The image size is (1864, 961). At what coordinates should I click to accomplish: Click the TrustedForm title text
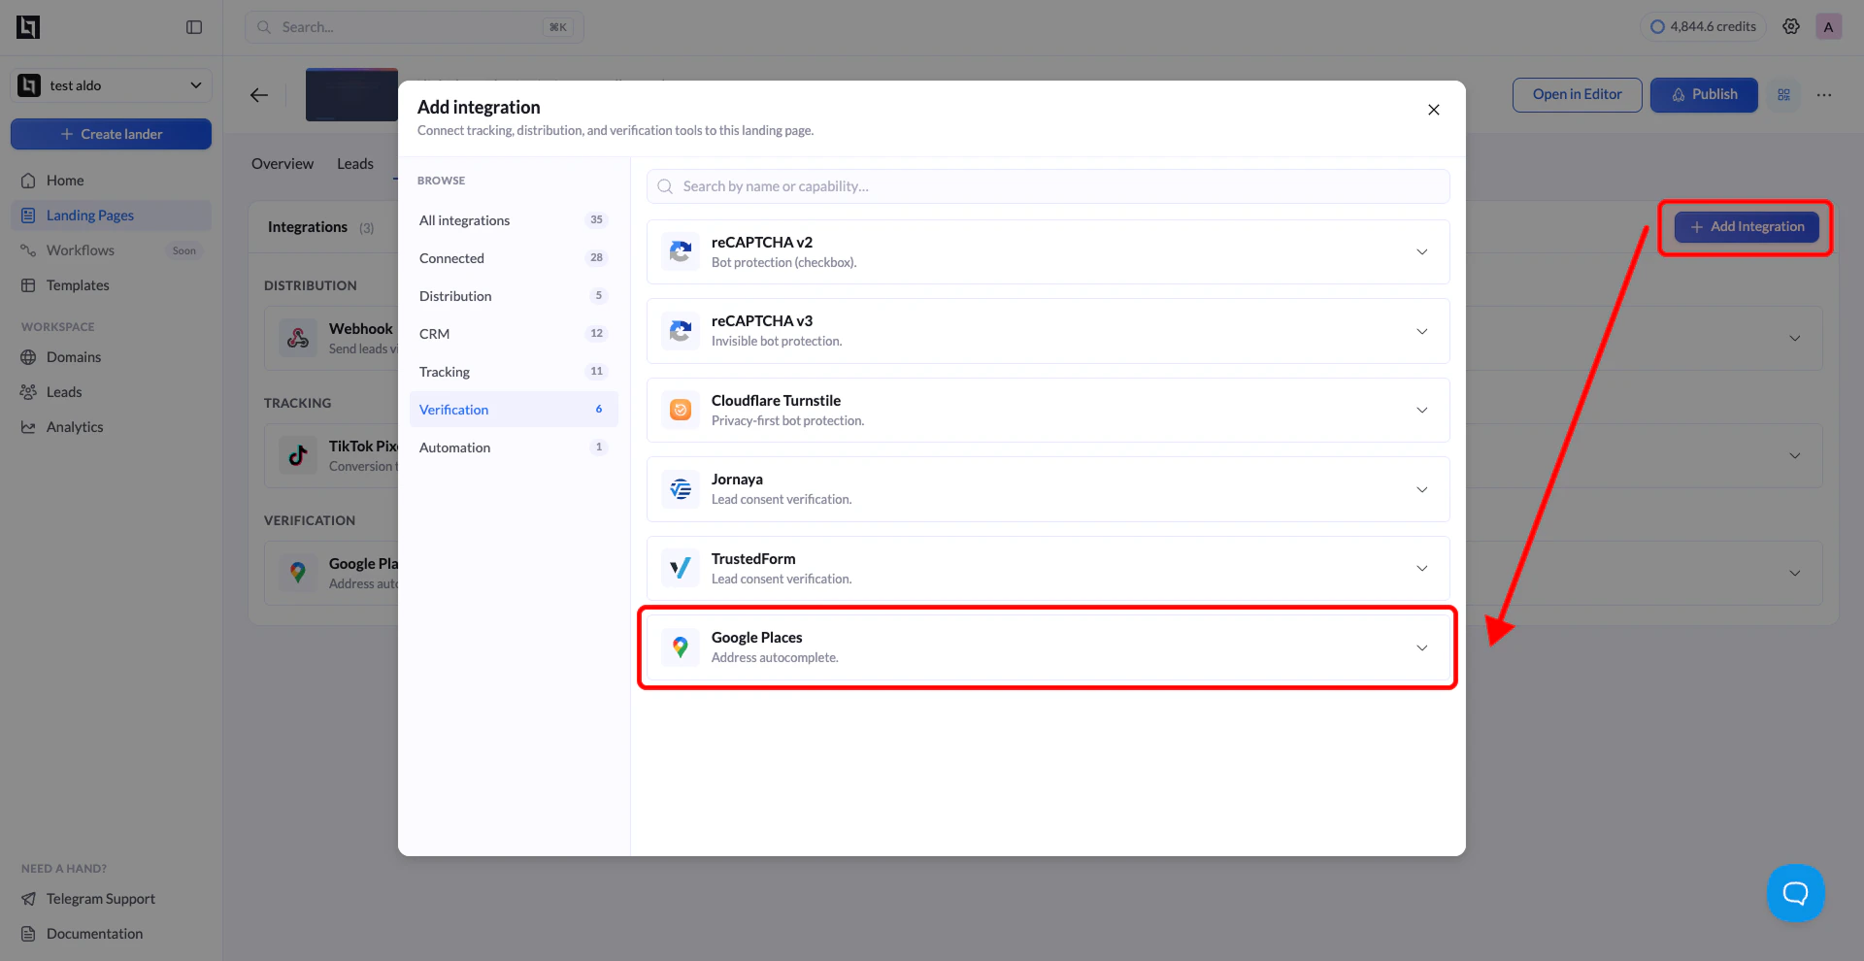(x=753, y=559)
